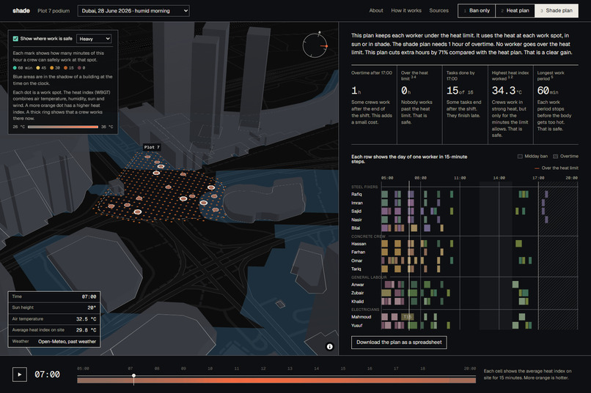Viewport: 591px width, 393px height.
Task: Select worker row Sajid
Action: 464,212
